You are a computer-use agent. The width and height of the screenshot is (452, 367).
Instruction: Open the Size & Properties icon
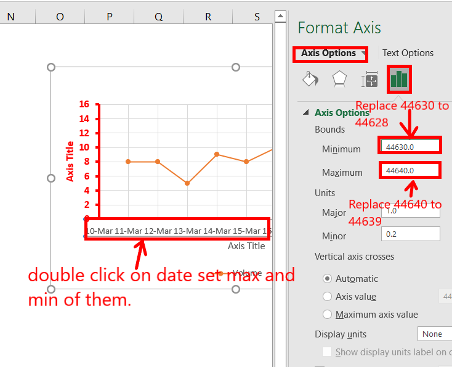click(x=369, y=80)
